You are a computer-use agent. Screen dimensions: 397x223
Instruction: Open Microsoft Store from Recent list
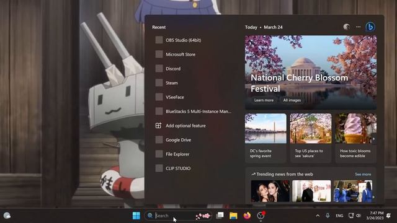(x=193, y=54)
